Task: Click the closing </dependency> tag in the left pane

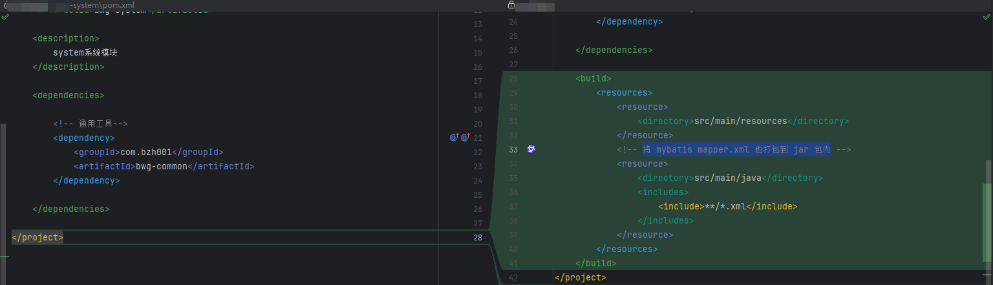Action: [87, 181]
